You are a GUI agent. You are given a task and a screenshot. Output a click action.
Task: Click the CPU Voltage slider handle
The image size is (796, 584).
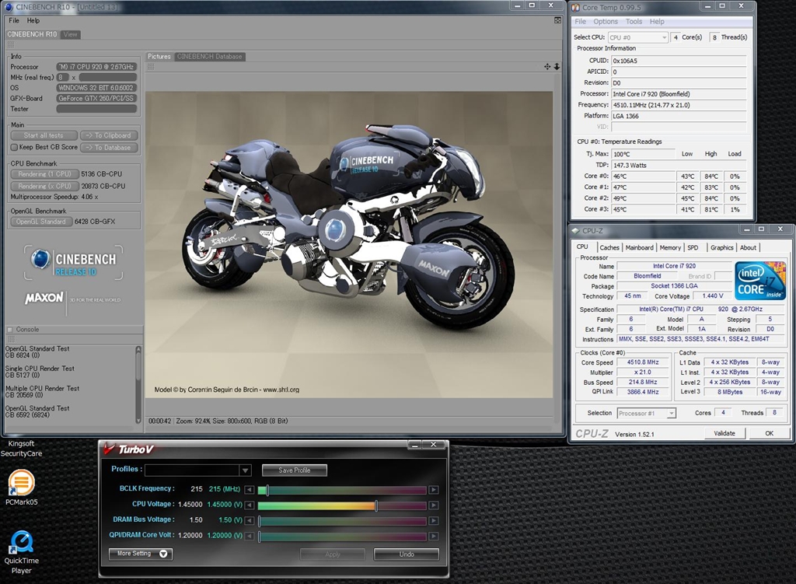[376, 505]
